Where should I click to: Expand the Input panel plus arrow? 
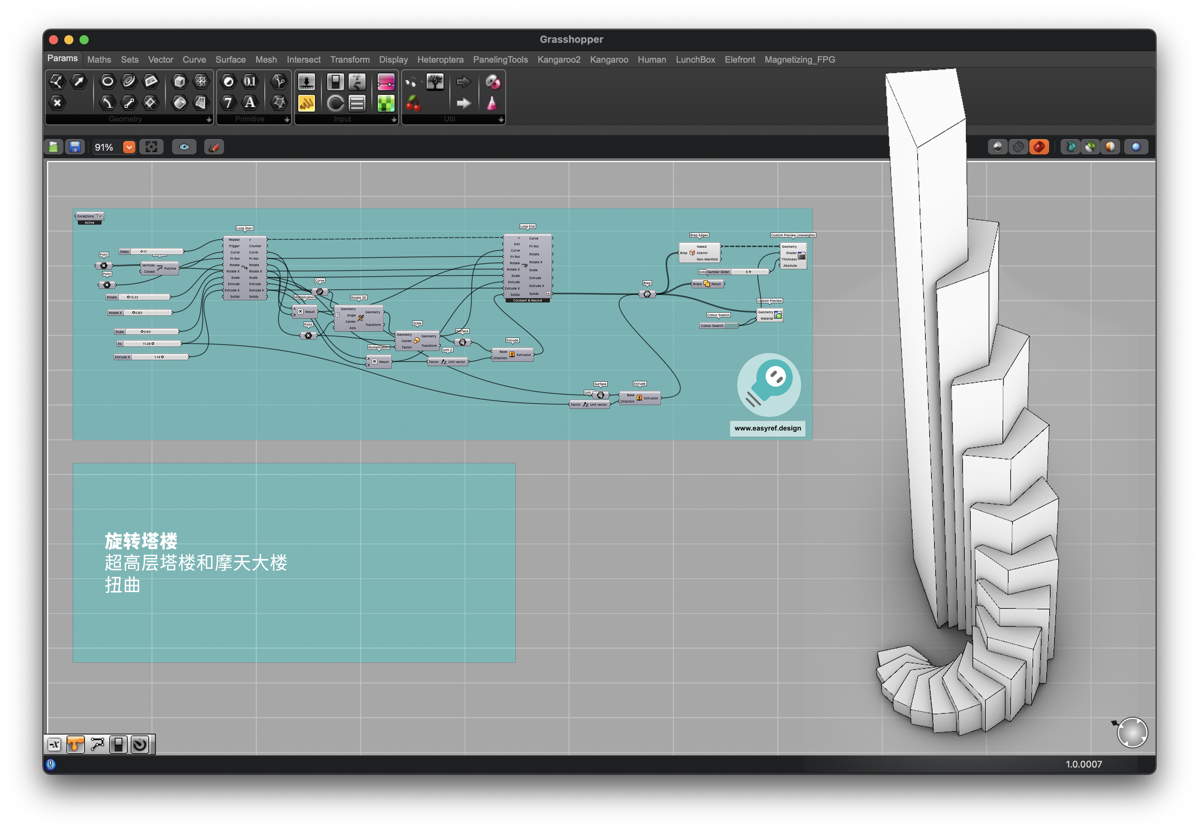[x=394, y=120]
